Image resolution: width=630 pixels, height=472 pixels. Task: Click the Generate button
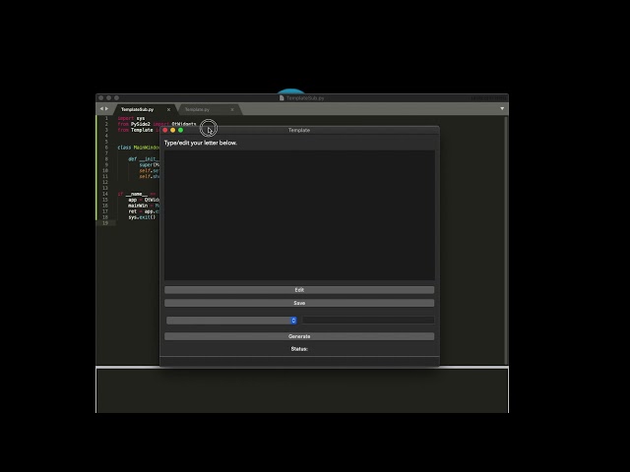pos(299,336)
